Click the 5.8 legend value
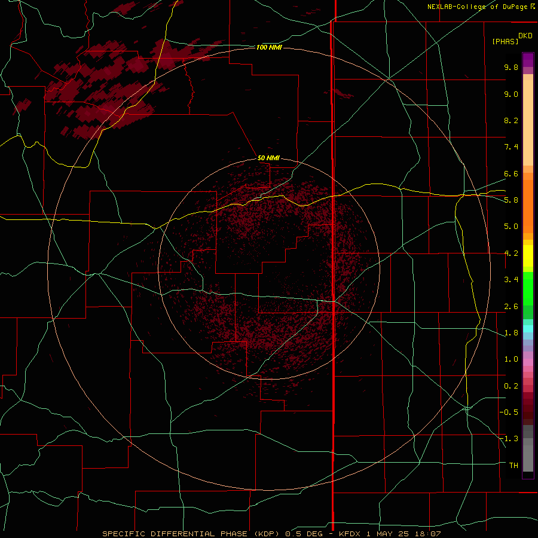The image size is (538, 538). (x=511, y=200)
